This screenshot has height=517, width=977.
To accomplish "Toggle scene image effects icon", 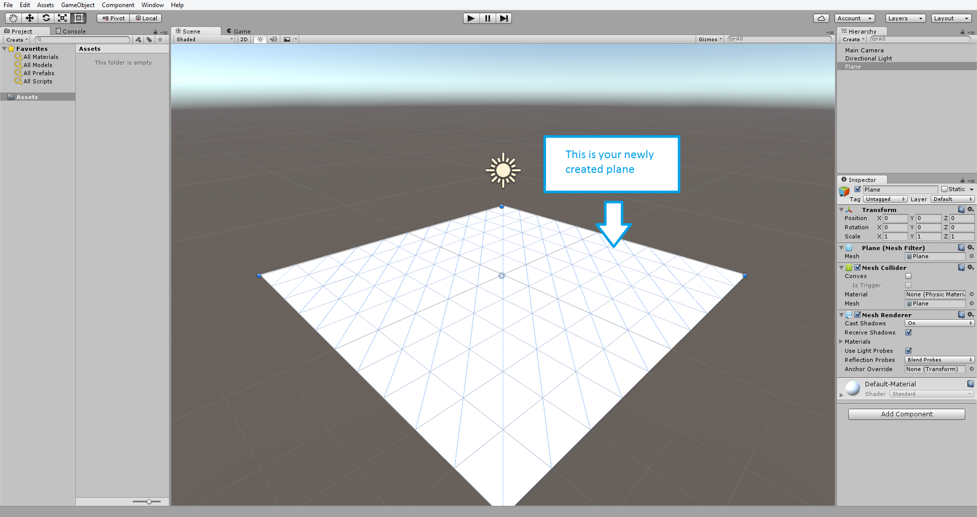I will point(287,39).
